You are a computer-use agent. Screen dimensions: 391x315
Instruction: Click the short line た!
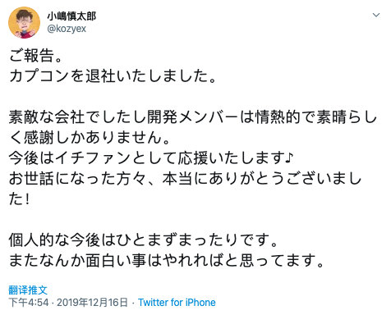[x=19, y=199]
